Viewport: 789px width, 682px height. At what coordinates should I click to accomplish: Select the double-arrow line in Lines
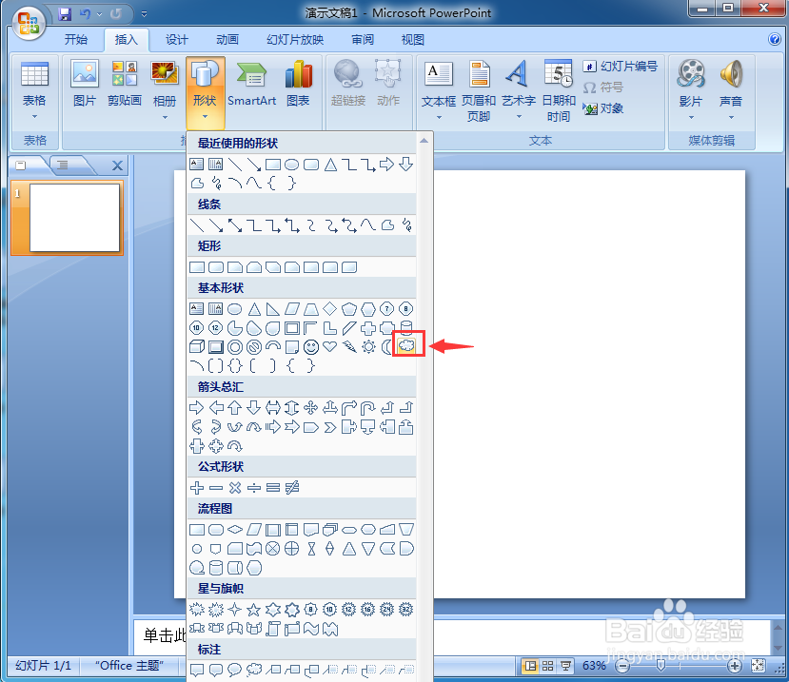(235, 225)
